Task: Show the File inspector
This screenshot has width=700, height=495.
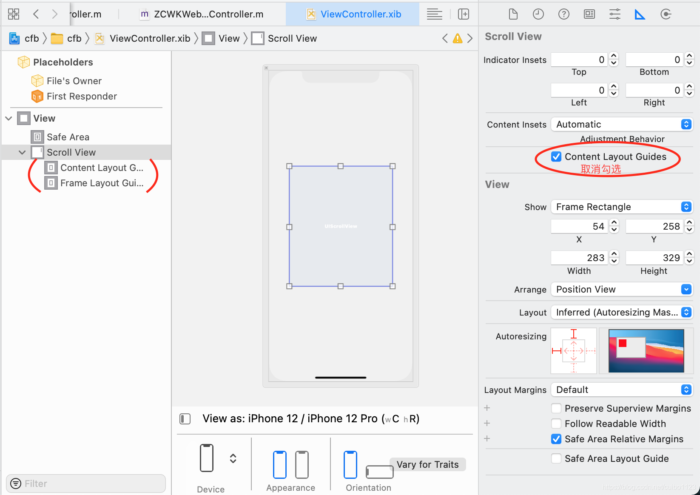Action: coord(513,14)
